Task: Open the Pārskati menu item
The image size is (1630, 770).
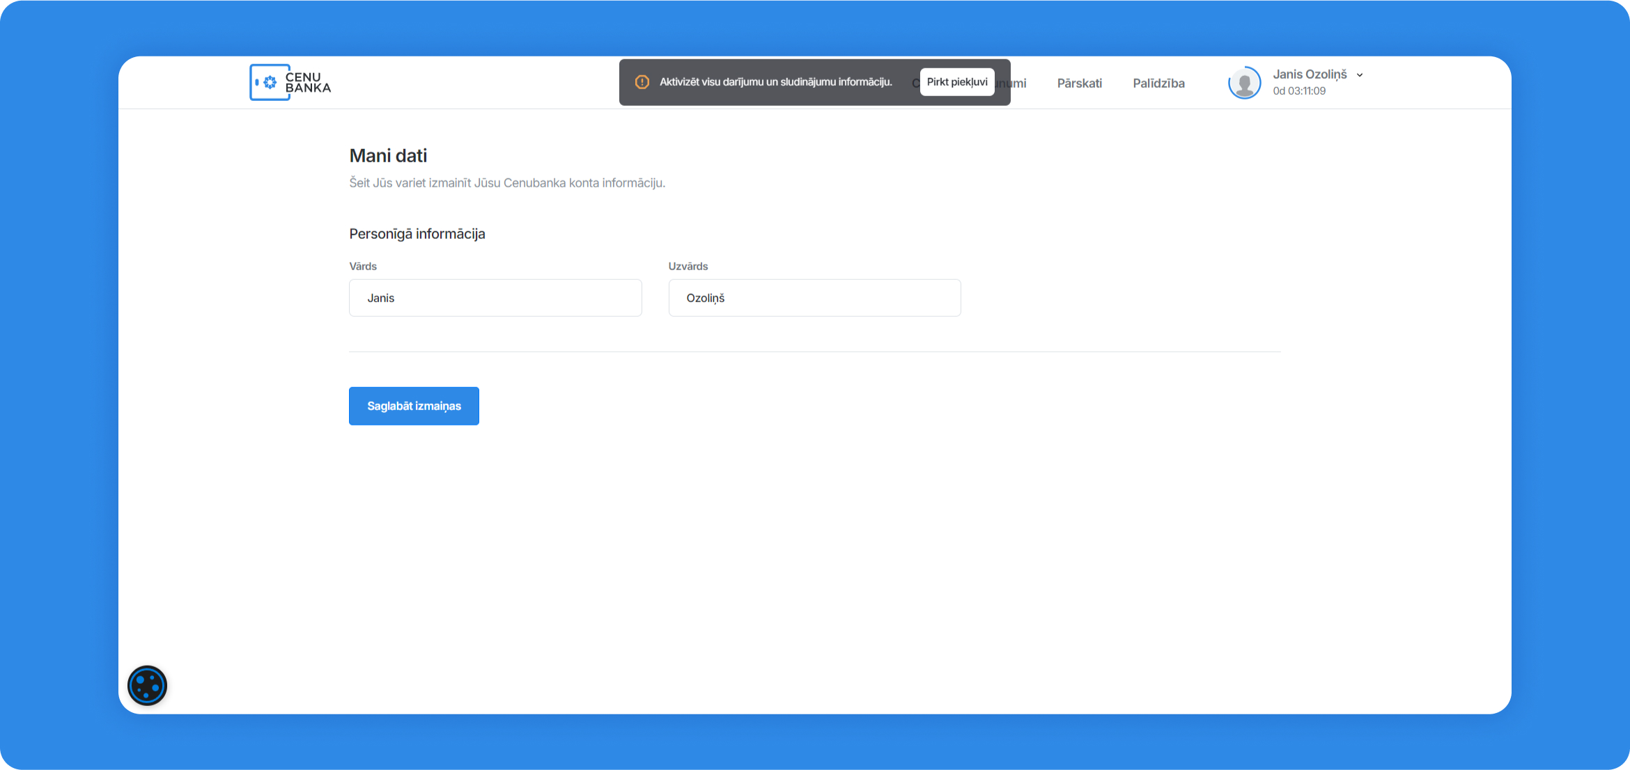Action: pos(1080,83)
